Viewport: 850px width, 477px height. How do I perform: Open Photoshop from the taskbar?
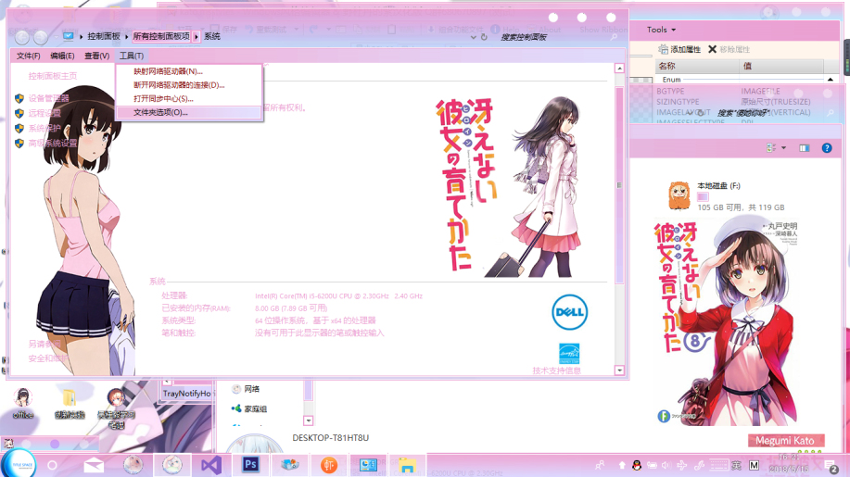(x=250, y=465)
